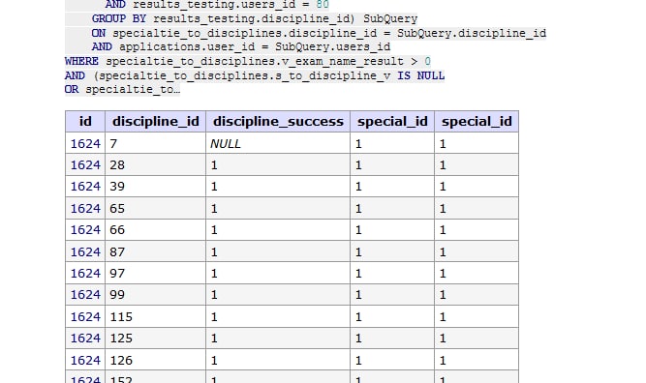Click the 's_to_discipline_v IS NULL' query line
This screenshot has height=383, width=646.
coord(255,75)
